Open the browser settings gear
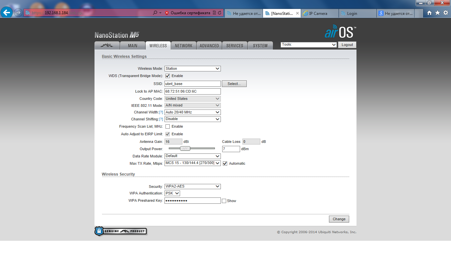The height and width of the screenshot is (254, 451). (446, 13)
